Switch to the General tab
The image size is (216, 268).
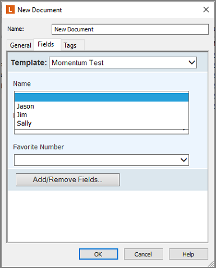tap(20, 45)
